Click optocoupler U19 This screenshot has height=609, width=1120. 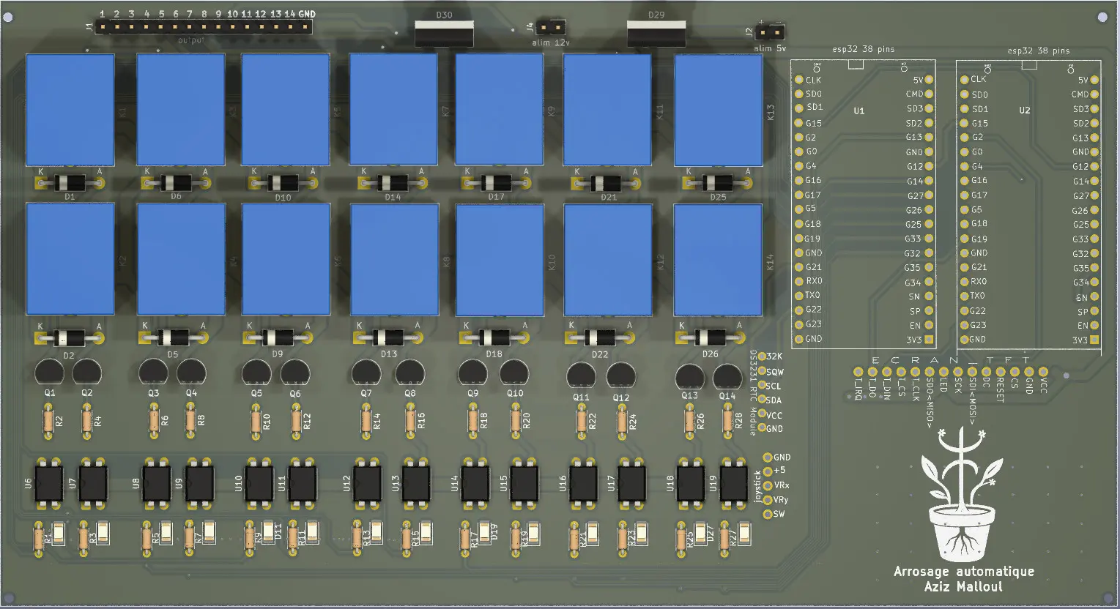(733, 483)
